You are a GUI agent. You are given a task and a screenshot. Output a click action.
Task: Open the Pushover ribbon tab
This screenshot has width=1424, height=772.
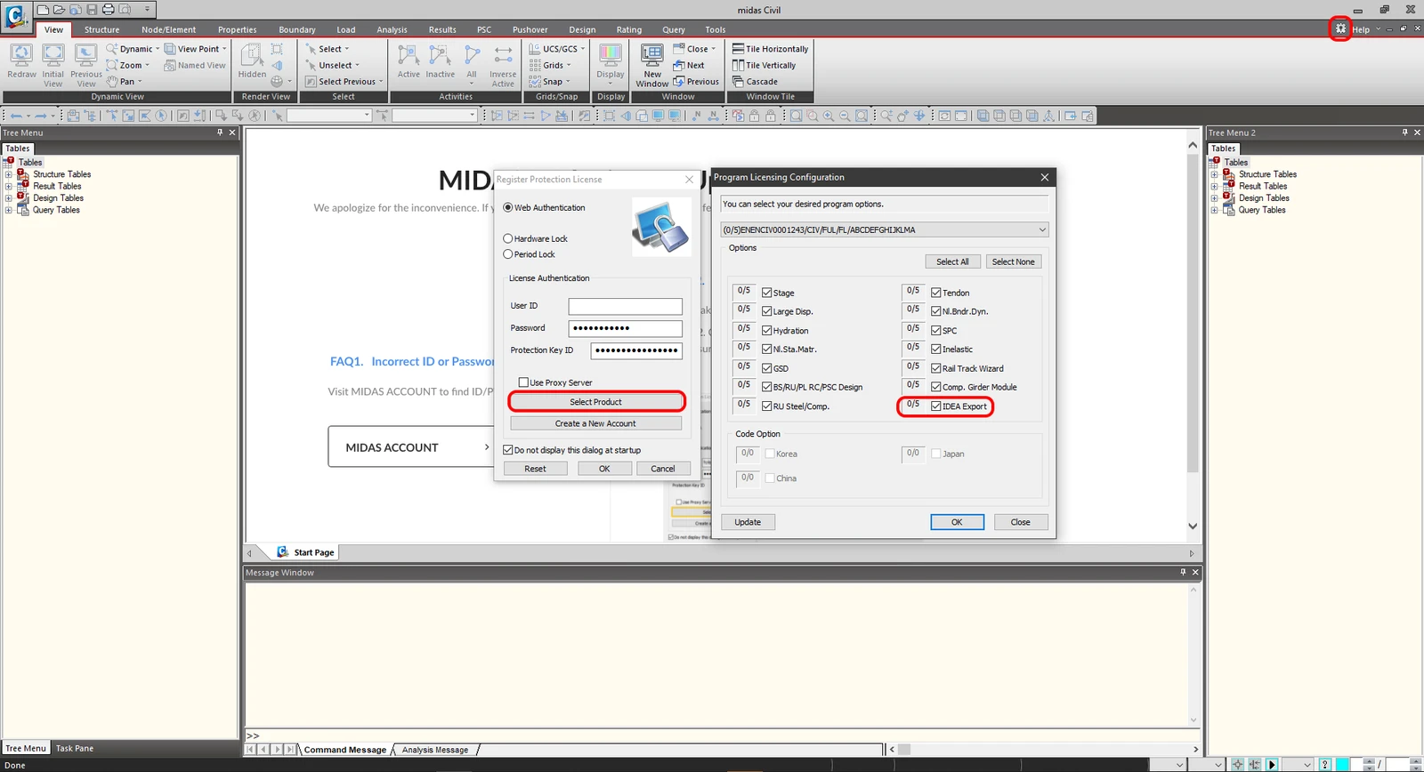tap(530, 29)
